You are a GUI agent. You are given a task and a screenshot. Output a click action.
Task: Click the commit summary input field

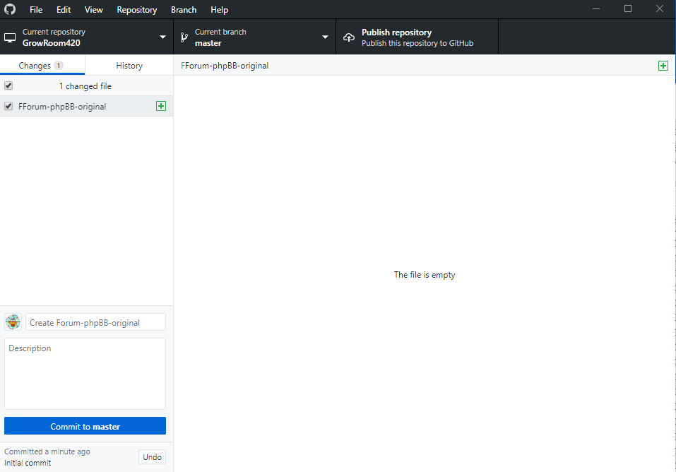pos(95,322)
